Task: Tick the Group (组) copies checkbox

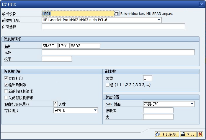Action: (x=108, y=85)
